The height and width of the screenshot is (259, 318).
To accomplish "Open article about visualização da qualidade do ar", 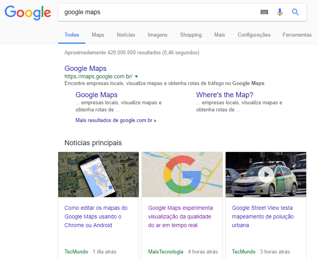I will tap(180, 216).
